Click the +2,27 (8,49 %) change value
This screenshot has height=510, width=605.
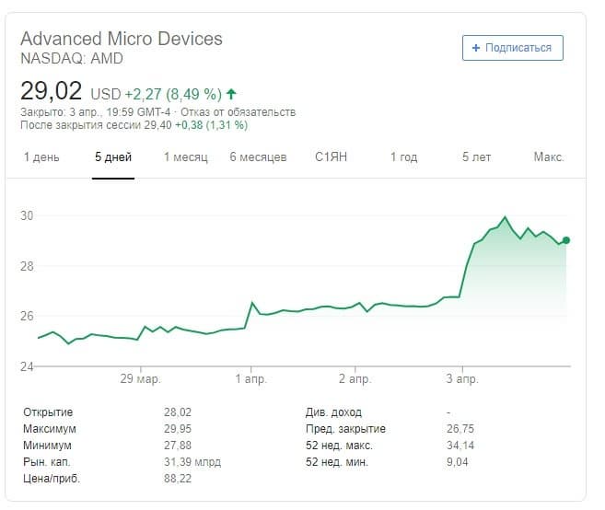(x=173, y=94)
